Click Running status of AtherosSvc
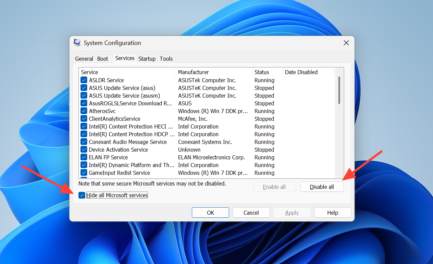The width and height of the screenshot is (433, 264). (x=264, y=111)
